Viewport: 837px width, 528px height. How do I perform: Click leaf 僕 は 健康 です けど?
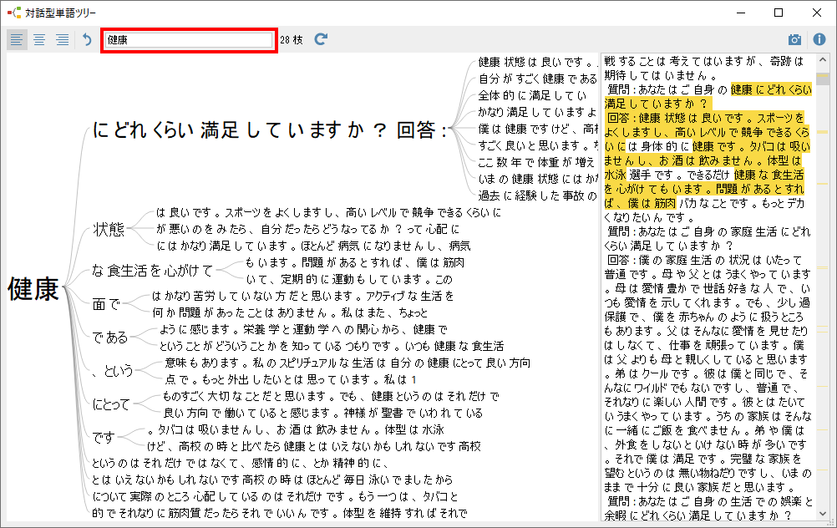538,129
